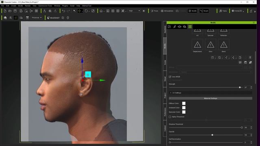Click the Opacity value stepper
The height and width of the screenshot is (146, 260).
(x=251, y=135)
